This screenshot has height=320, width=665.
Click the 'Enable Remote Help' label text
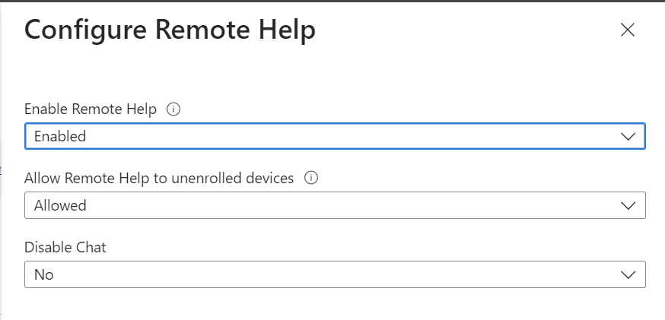(x=91, y=109)
